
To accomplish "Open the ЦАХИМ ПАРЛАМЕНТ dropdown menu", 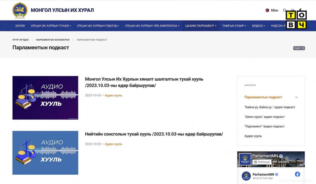I will click(x=201, y=26).
